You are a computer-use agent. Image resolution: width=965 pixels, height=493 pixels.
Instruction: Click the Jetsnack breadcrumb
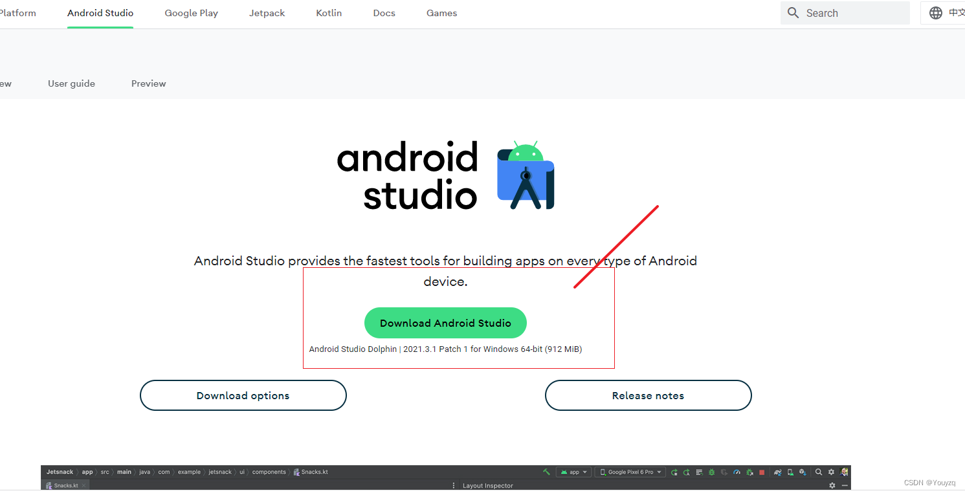click(60, 472)
